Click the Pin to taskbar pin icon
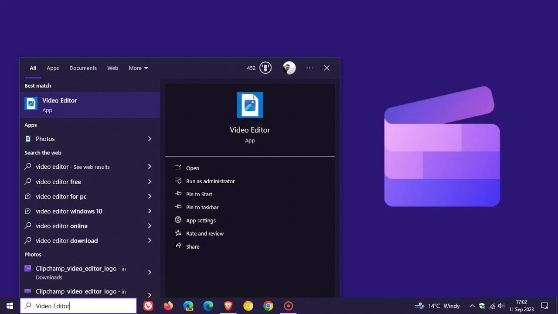558x314 pixels. pyautogui.click(x=178, y=207)
